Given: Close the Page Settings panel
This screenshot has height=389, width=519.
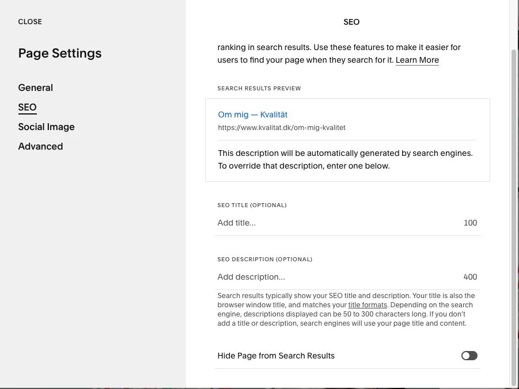Looking at the screenshot, I should point(30,22).
